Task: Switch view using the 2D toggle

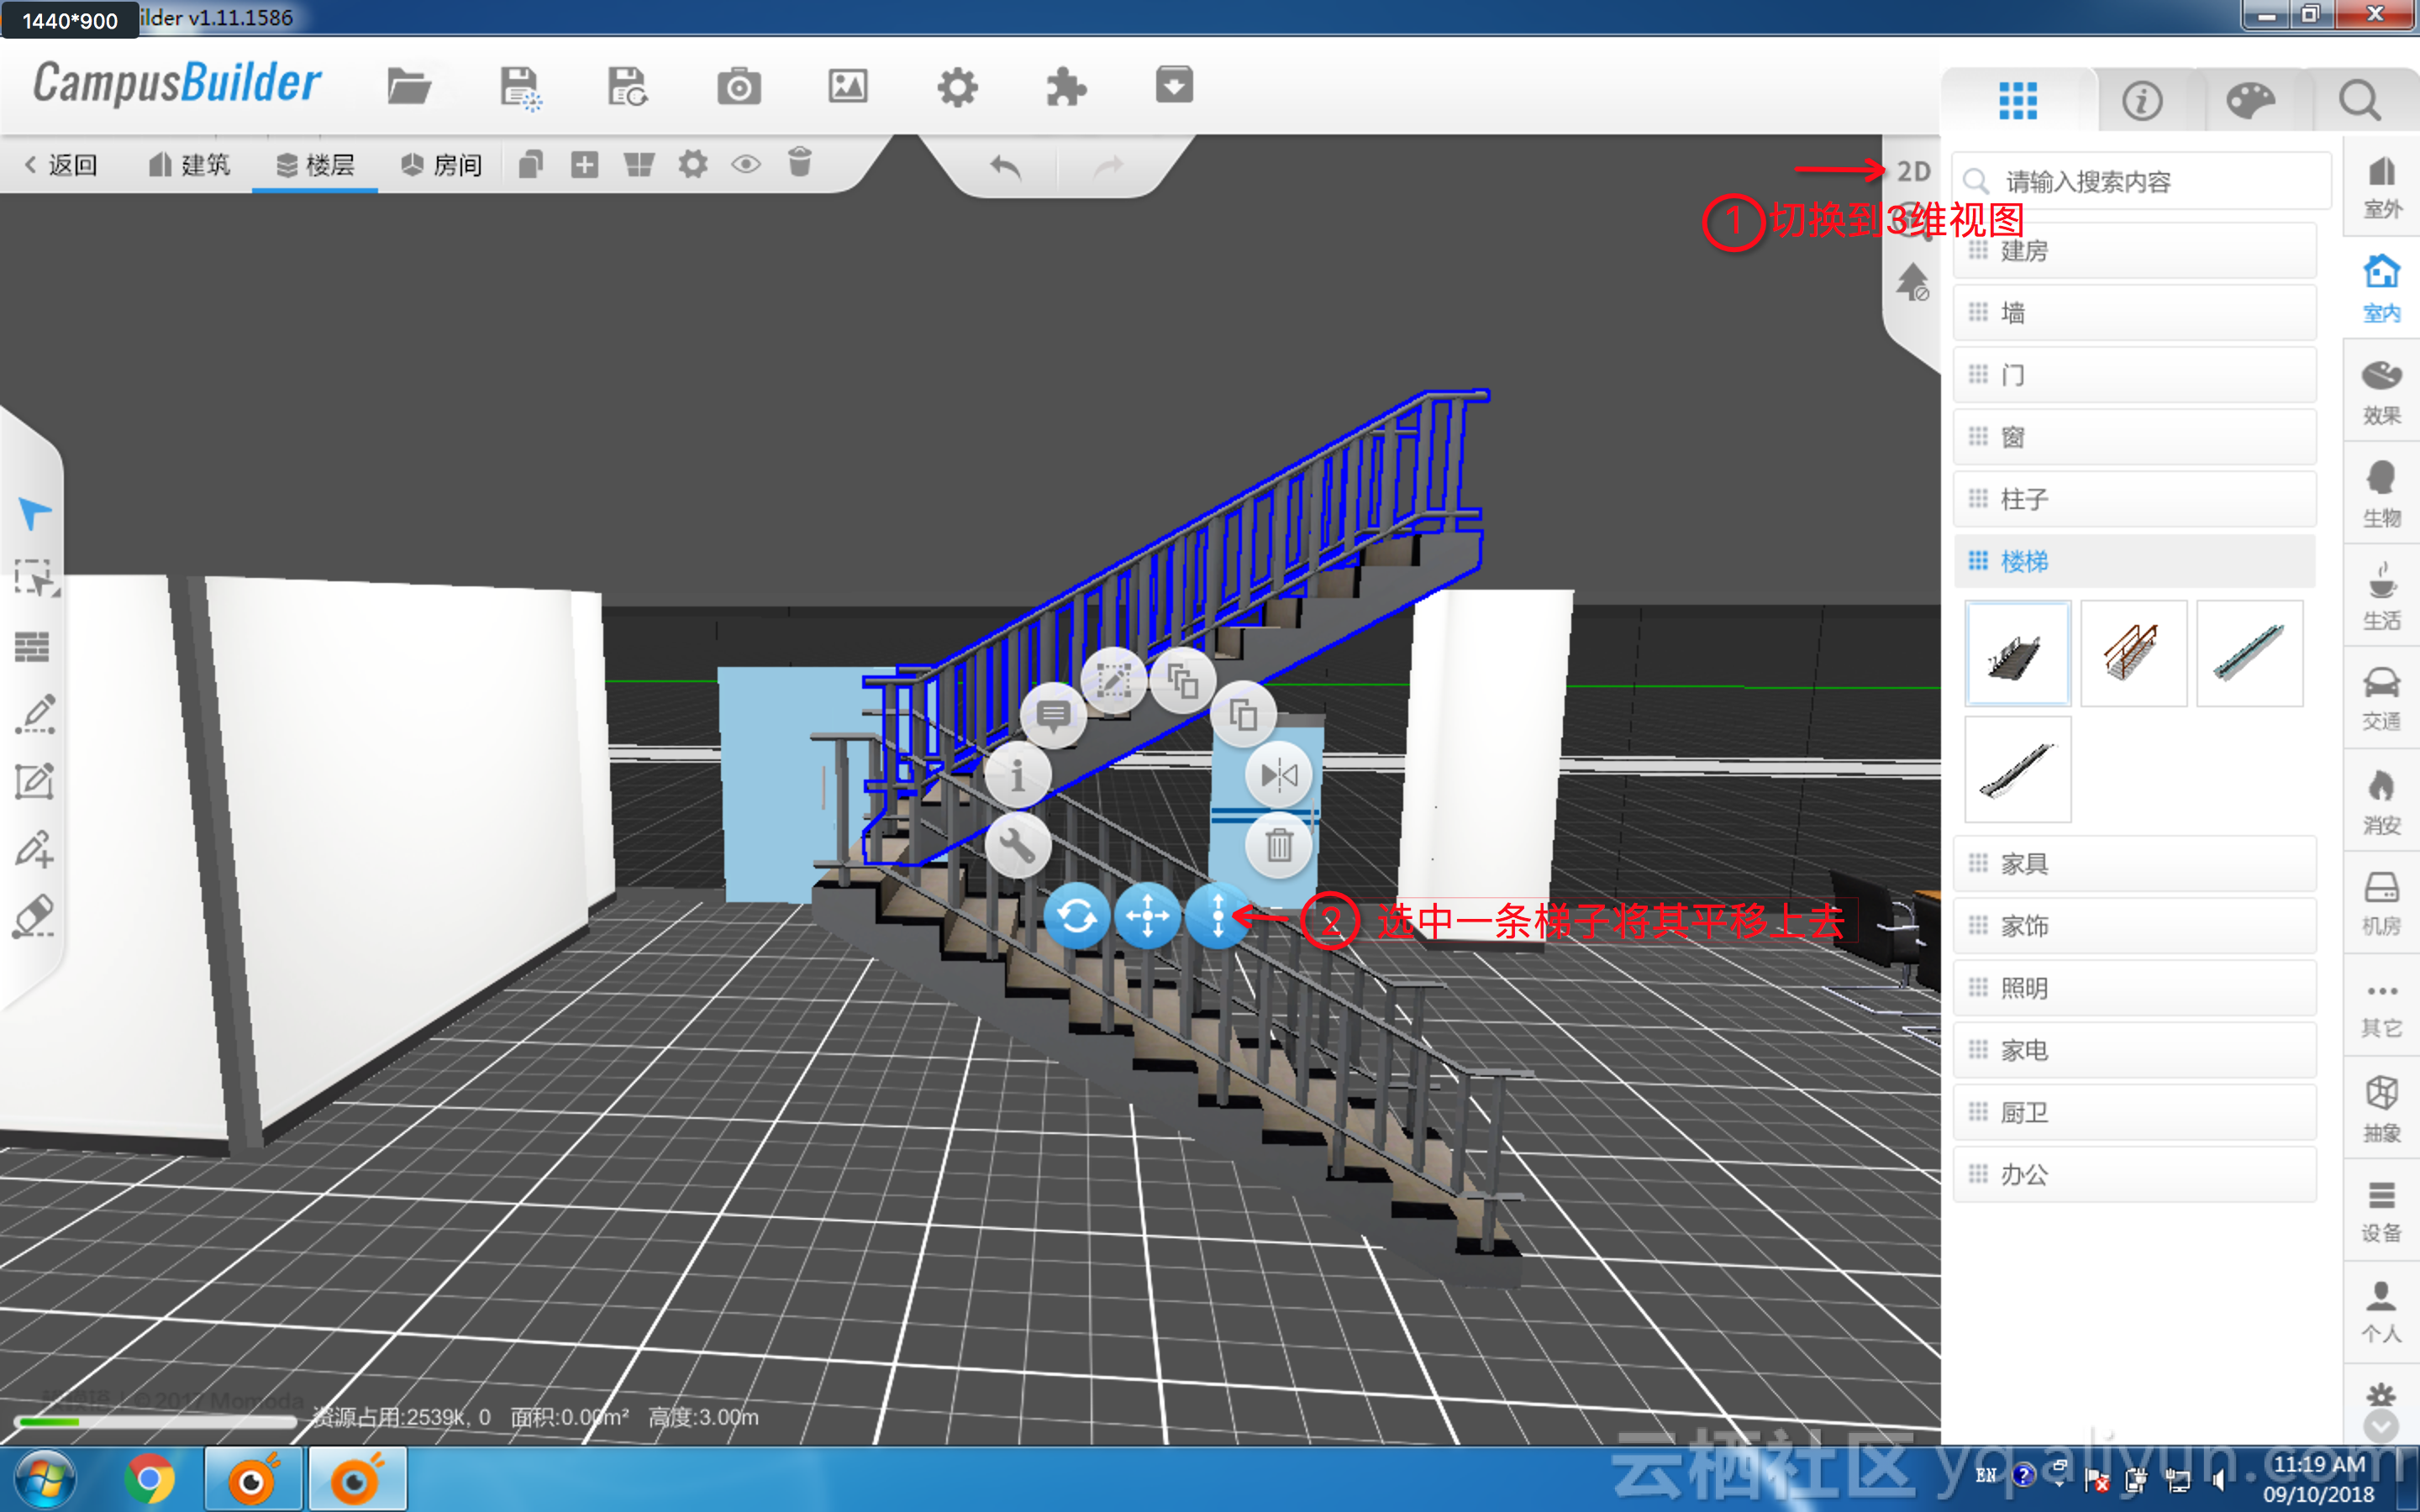Action: pos(1914,171)
